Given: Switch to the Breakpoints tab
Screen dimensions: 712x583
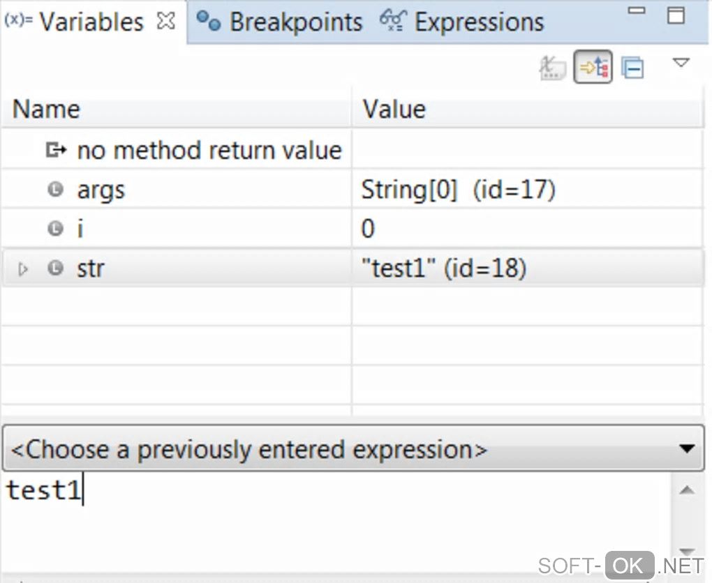Looking at the screenshot, I should 279,22.
